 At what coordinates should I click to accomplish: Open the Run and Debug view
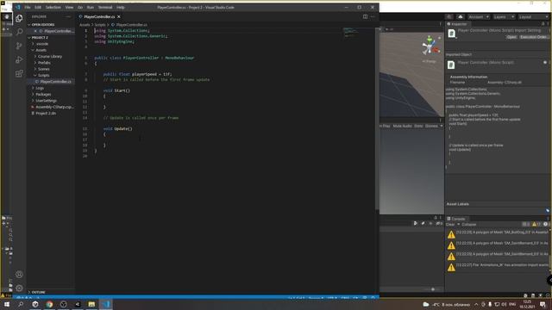[19, 59]
